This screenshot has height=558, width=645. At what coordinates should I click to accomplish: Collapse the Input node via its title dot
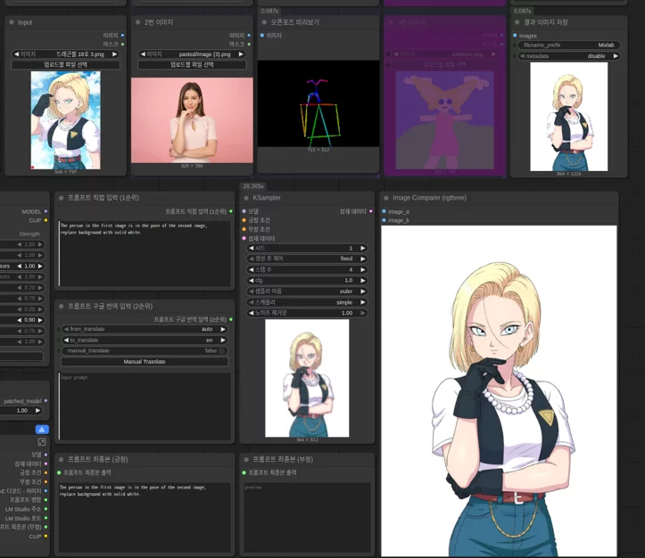tap(12, 22)
